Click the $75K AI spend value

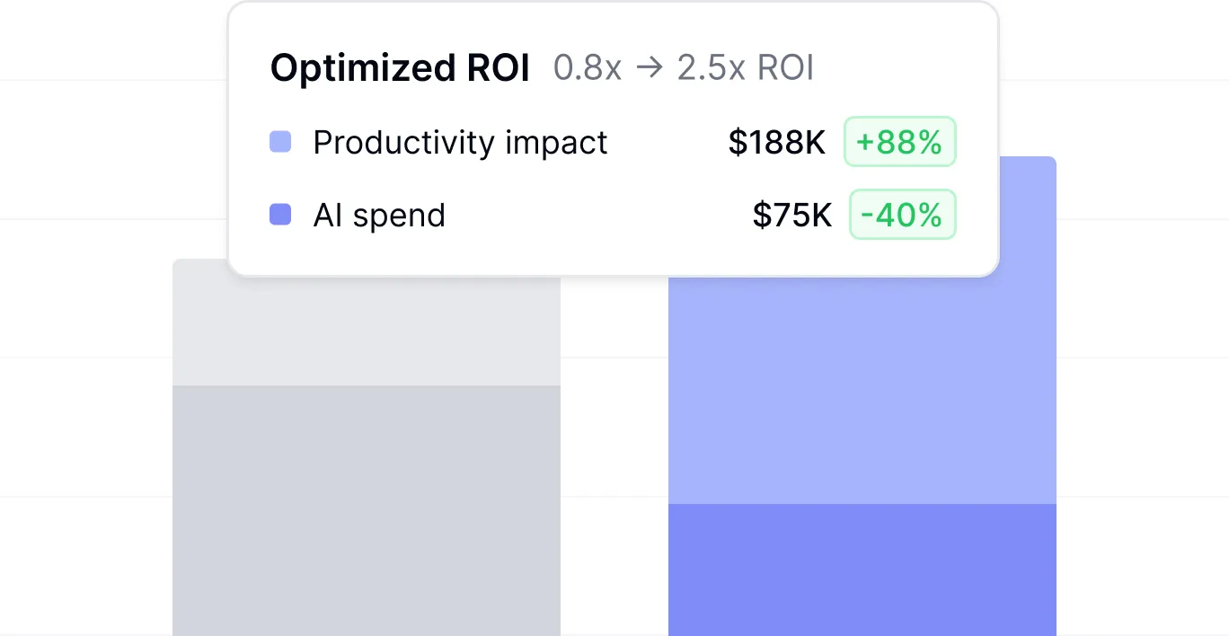792,216
